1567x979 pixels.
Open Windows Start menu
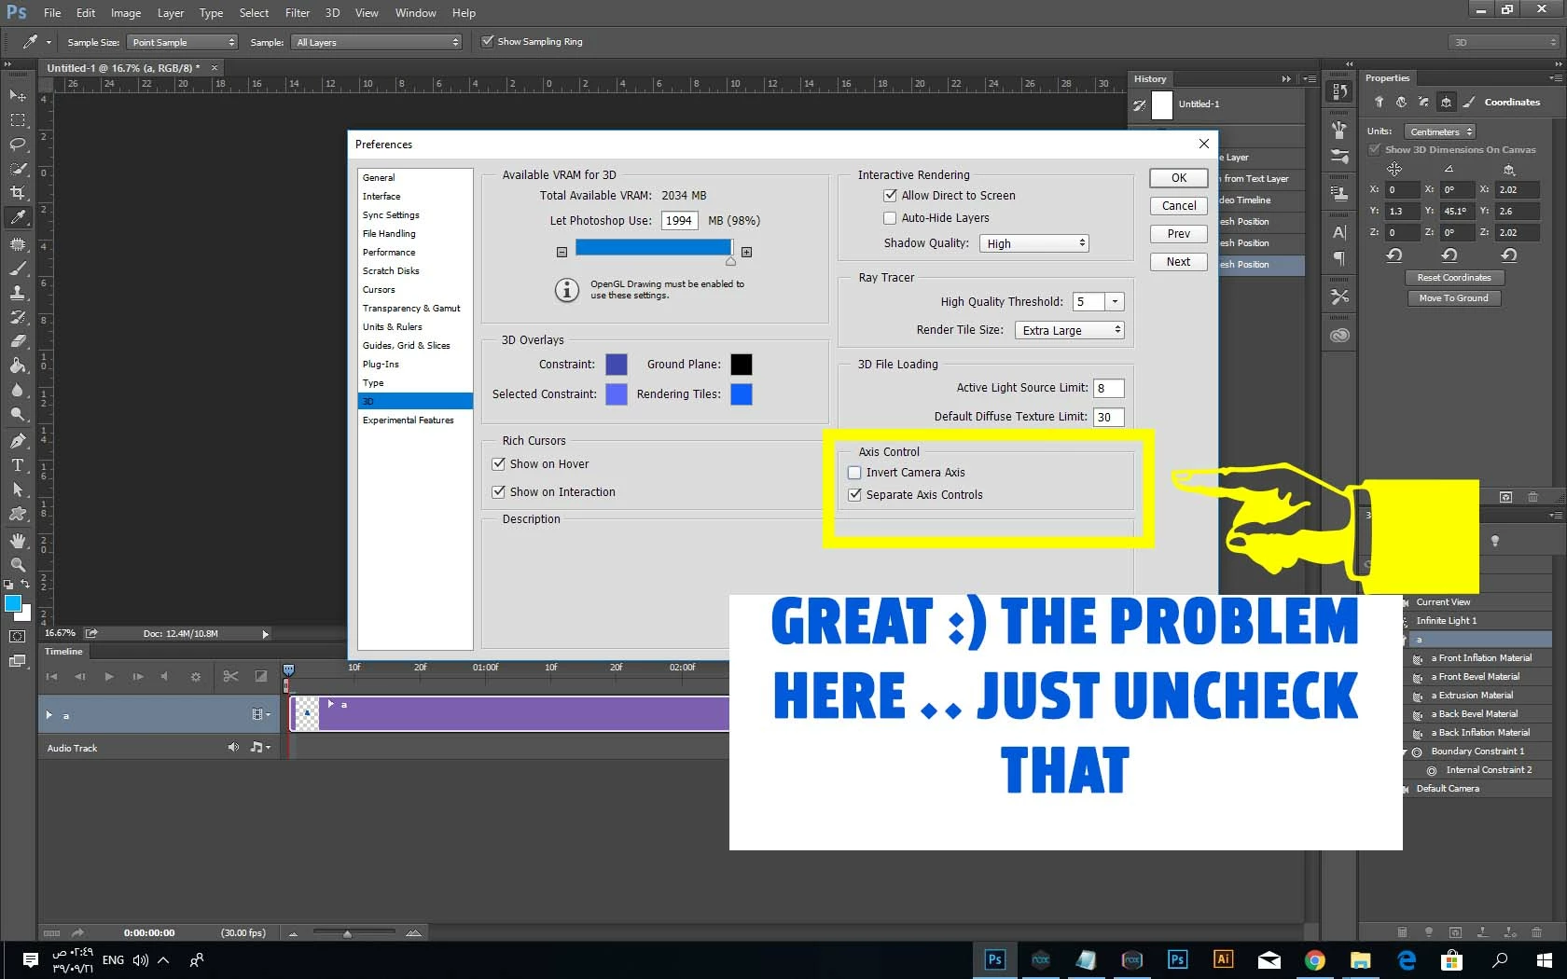(x=1544, y=959)
